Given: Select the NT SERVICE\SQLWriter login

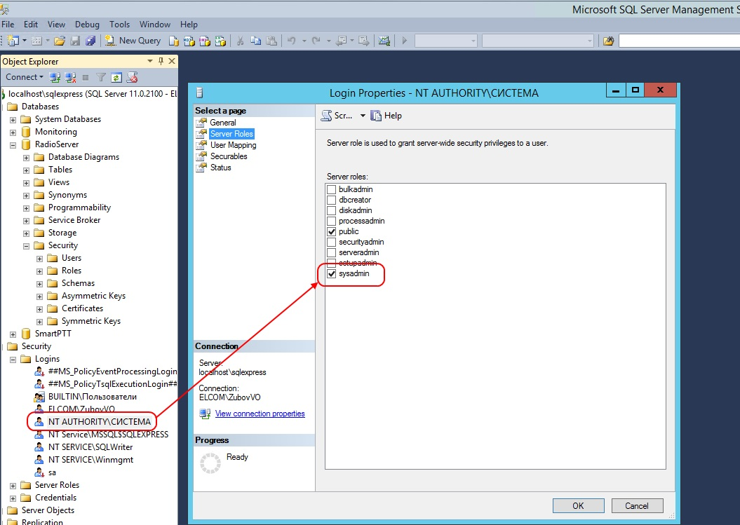Looking at the screenshot, I should (x=90, y=447).
